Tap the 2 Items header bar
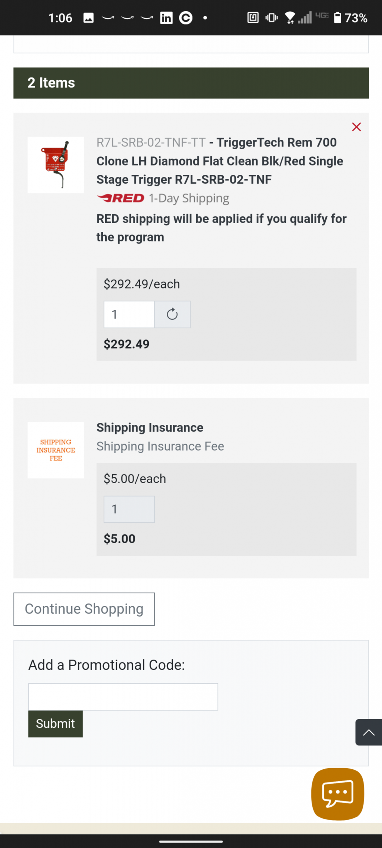Image resolution: width=382 pixels, height=848 pixels. [x=191, y=83]
